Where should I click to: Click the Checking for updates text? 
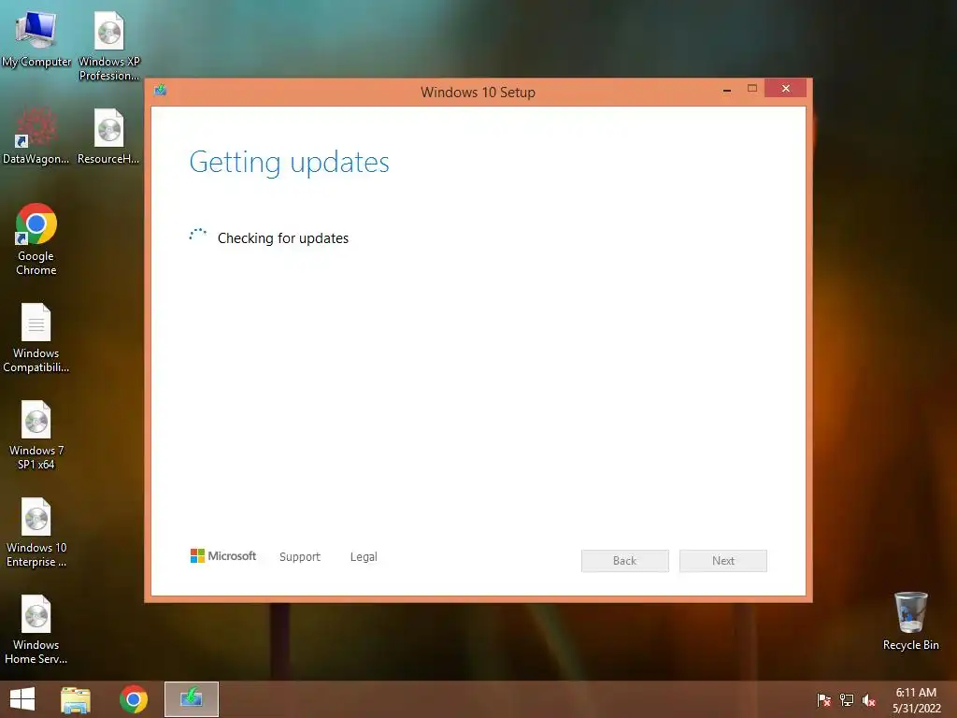pos(283,238)
